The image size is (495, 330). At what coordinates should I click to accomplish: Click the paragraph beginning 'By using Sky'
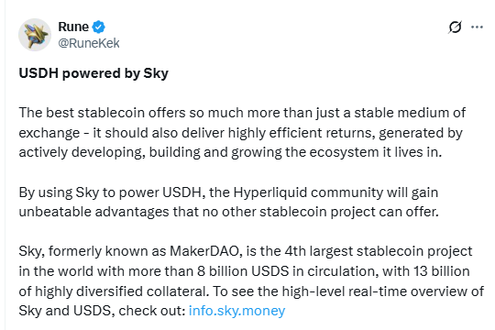(229, 202)
